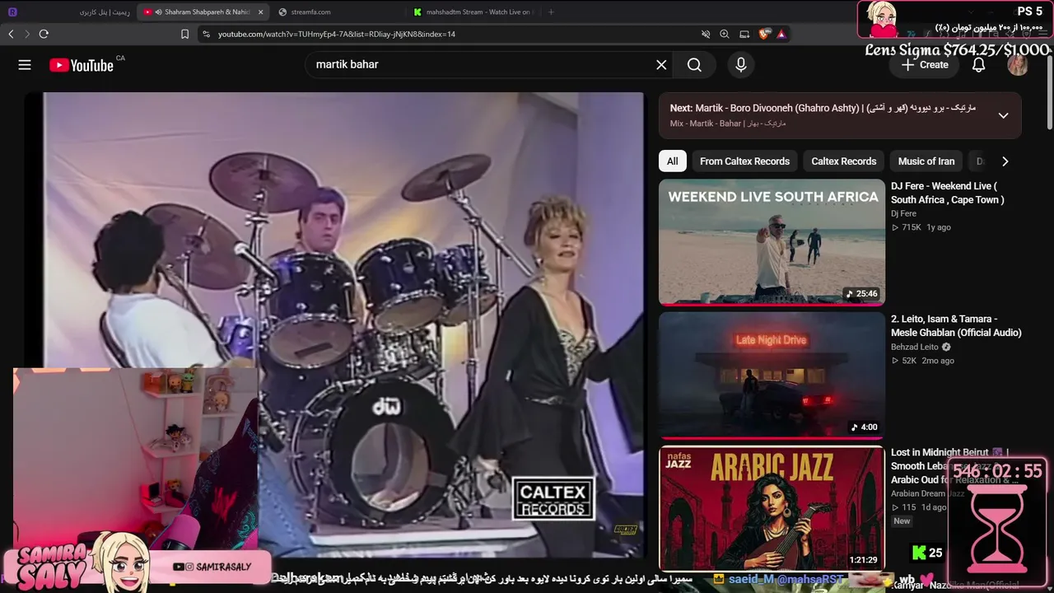Viewport: 1054px width, 593px height.
Task: Open the Arabic Jazz video thumbnail
Action: [772, 508]
